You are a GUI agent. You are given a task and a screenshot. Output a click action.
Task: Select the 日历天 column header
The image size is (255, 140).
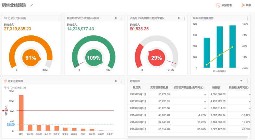(137, 87)
